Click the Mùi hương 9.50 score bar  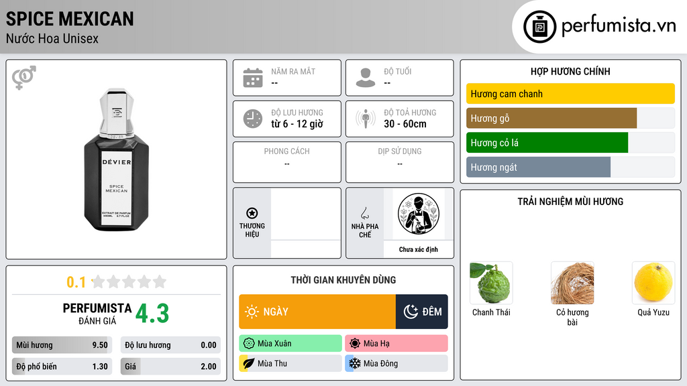[x=62, y=345]
